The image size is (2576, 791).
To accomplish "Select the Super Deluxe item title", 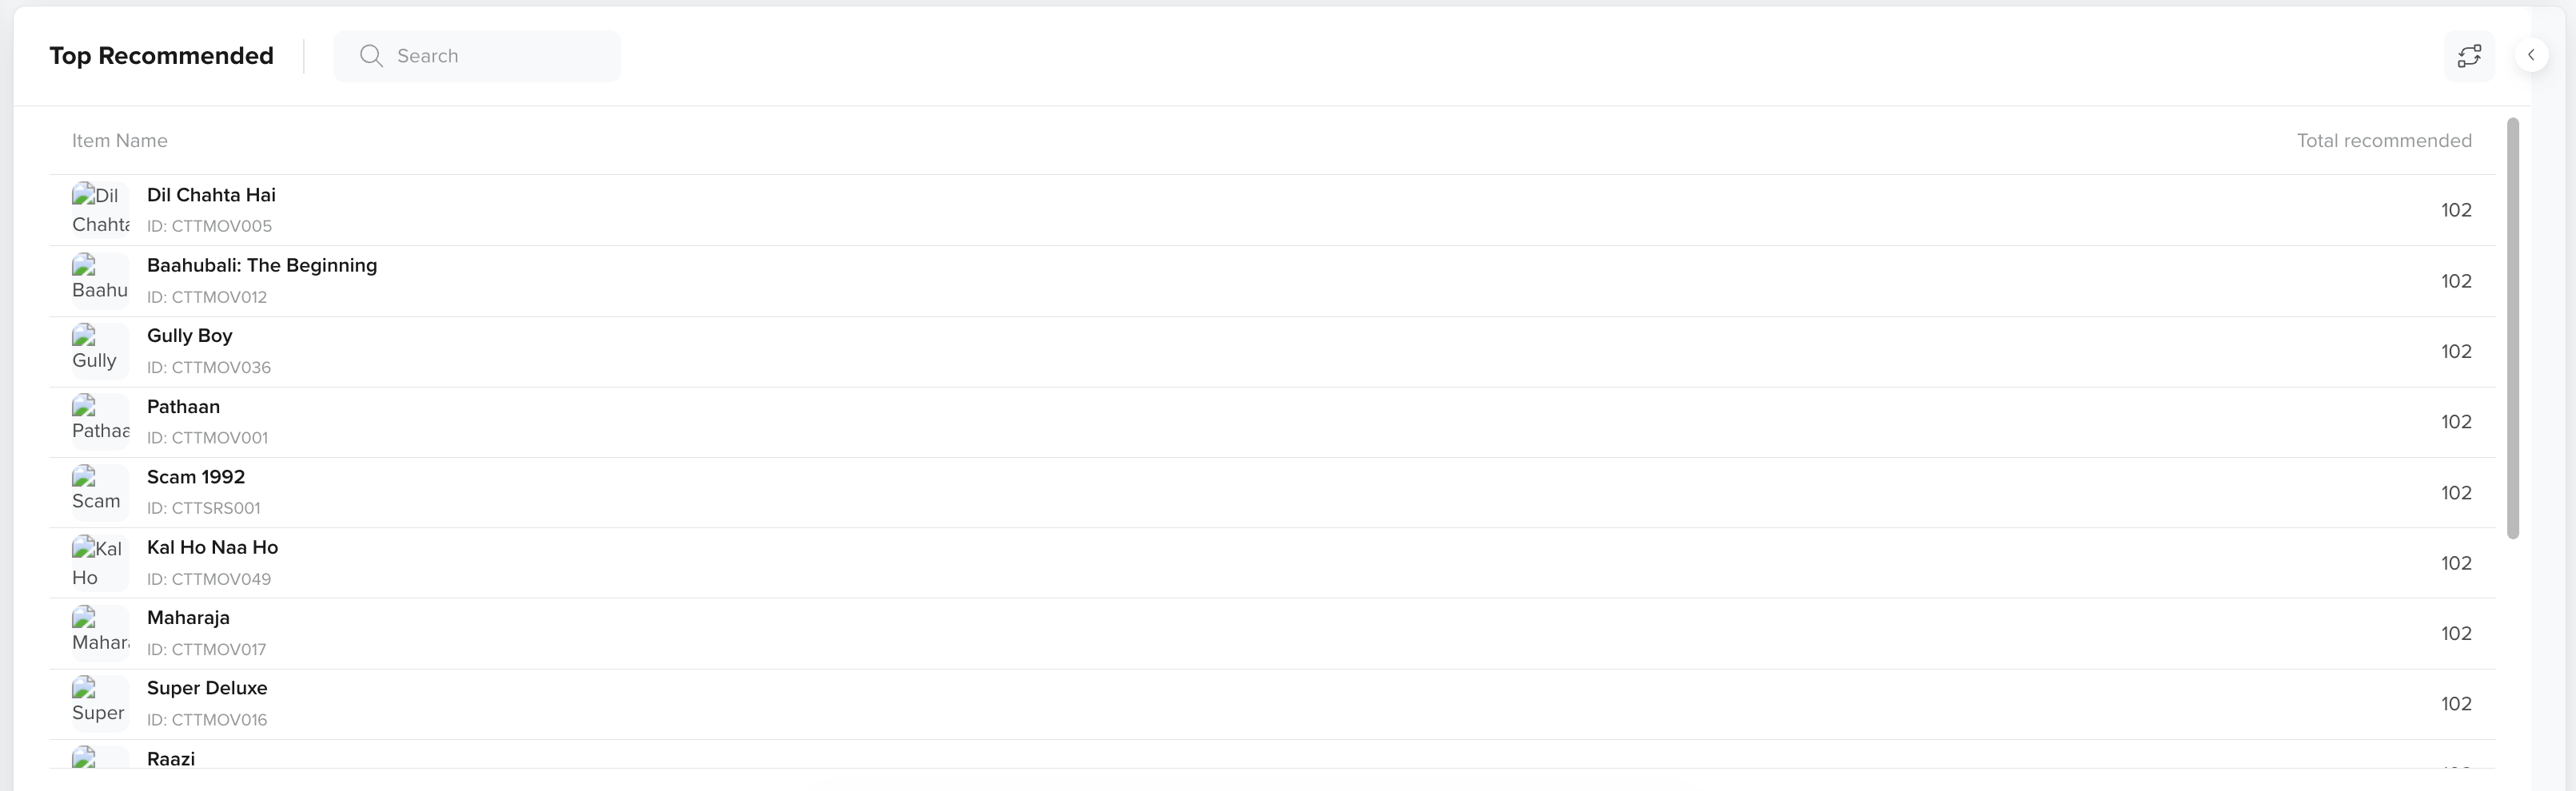I will 207,688.
